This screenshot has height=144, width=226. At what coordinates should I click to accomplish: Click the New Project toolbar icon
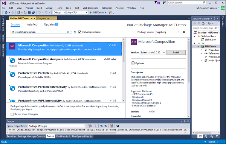18,12
